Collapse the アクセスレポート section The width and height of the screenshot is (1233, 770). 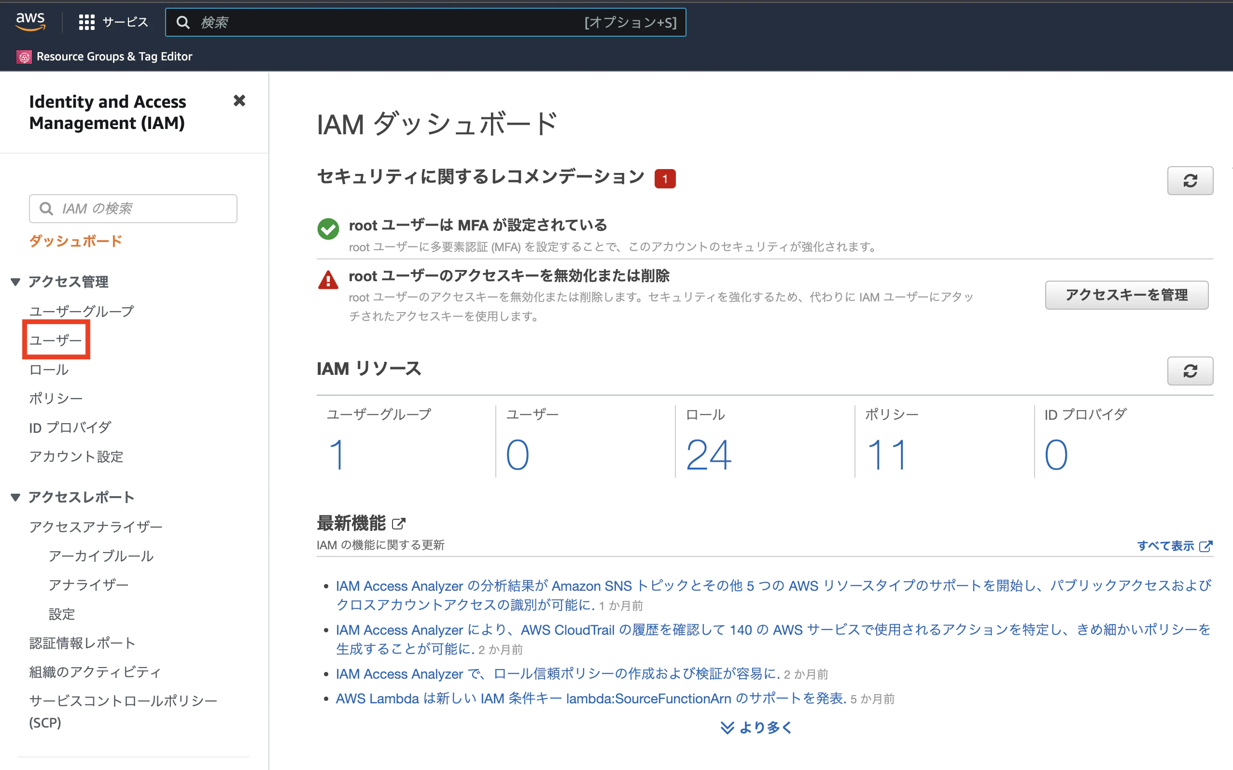point(16,498)
